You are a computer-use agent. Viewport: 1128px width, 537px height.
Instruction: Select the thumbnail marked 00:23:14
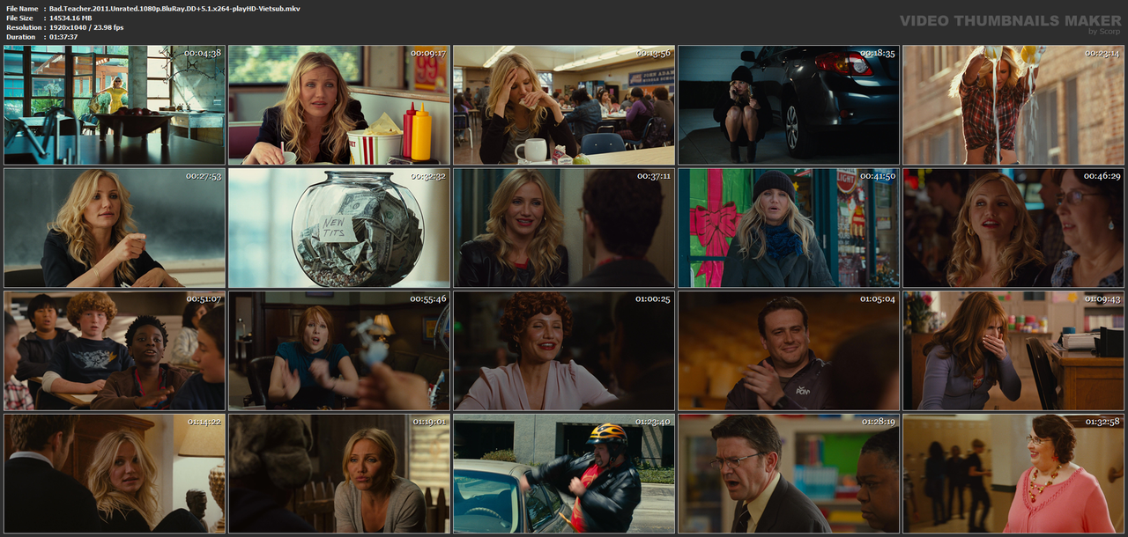pyautogui.click(x=1013, y=106)
